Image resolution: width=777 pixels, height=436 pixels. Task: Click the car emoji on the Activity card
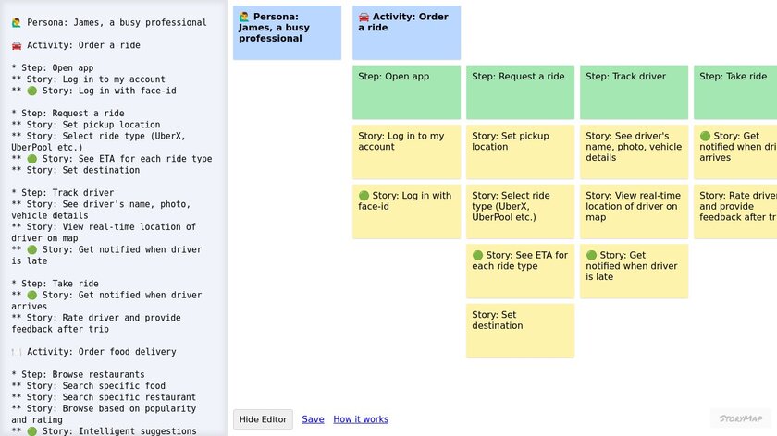[x=364, y=17]
